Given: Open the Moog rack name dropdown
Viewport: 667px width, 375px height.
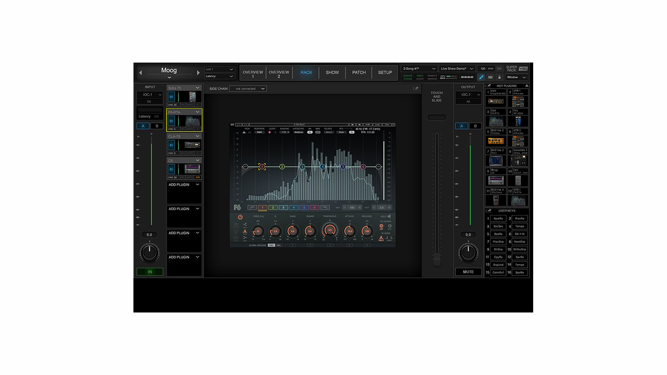Looking at the screenshot, I should [x=169, y=77].
